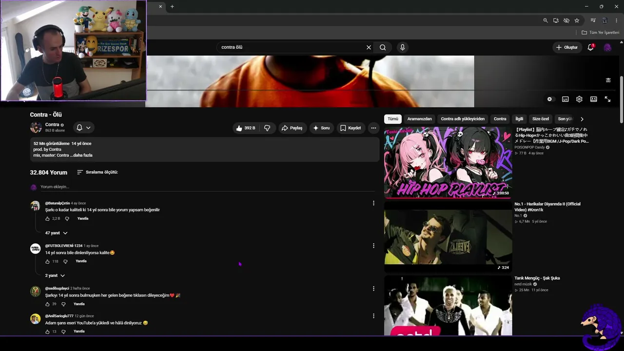Visit the POISONPOP Candy channel

pyautogui.click(x=529, y=147)
